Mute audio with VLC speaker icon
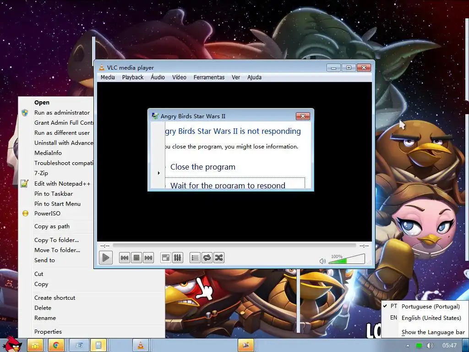 [322, 261]
